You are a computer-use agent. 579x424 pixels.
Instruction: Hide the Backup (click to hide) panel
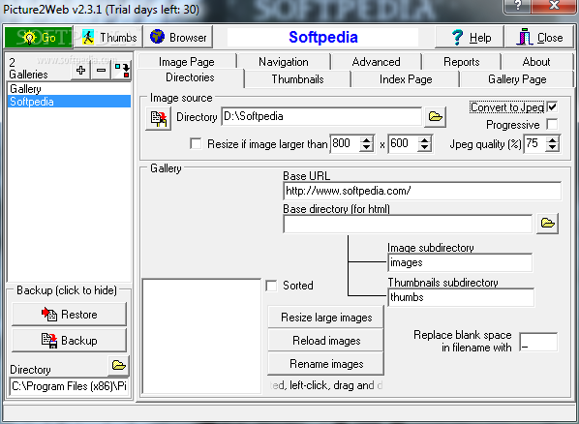pyautogui.click(x=67, y=290)
